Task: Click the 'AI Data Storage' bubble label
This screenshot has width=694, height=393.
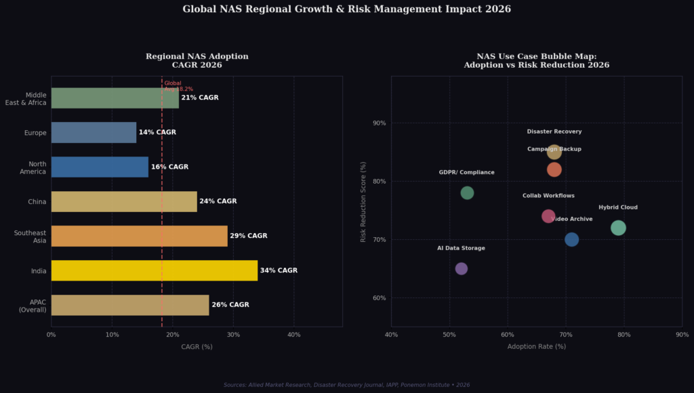Action: [461, 248]
